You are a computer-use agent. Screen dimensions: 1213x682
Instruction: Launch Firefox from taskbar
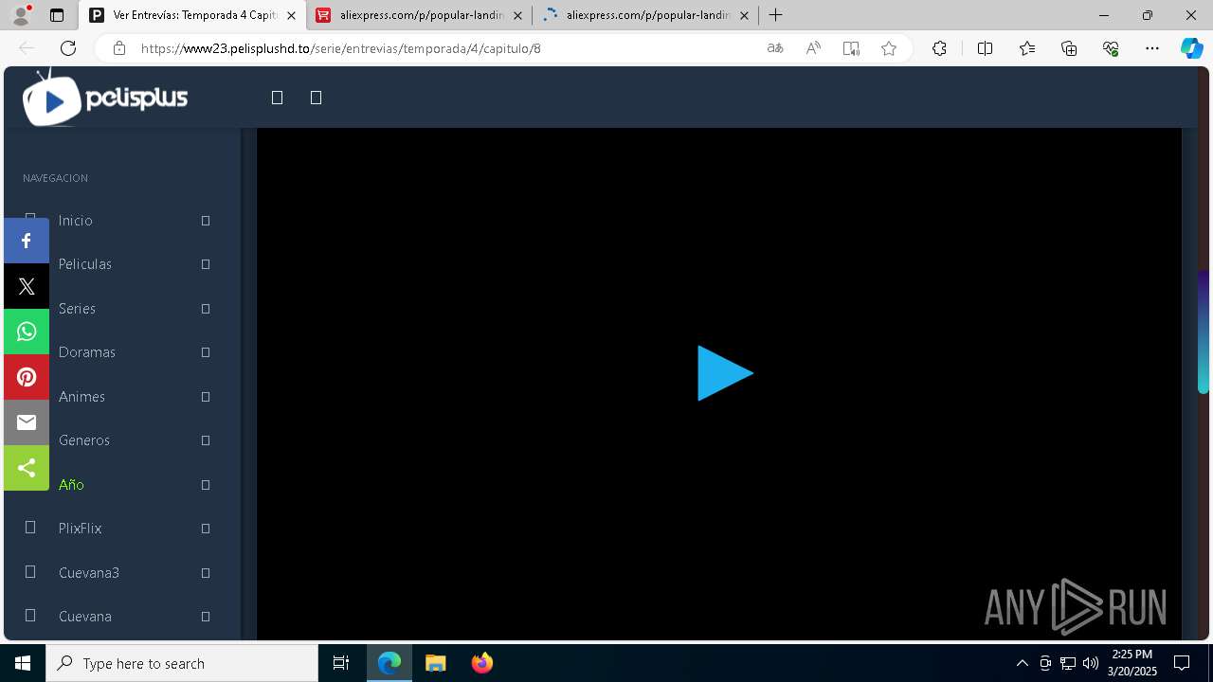(x=482, y=663)
